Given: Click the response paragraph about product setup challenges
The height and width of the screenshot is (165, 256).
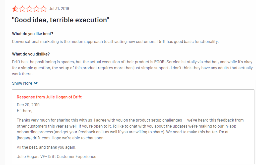Looking at the screenshot, I should tap(130, 129).
